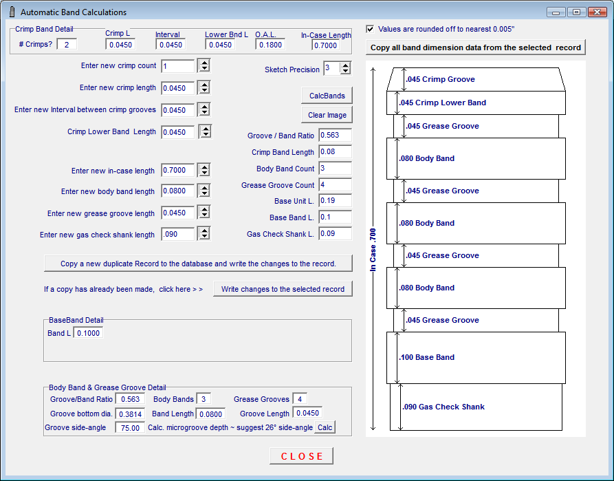This screenshot has height=481, width=614.
Task: Increase the Crimp Lower Band Length spinner
Action: point(205,128)
